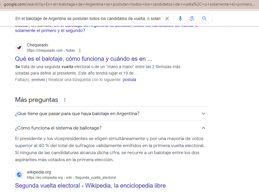
Task: Click the Chequeado site name
Action: pyautogui.click(x=37, y=45)
